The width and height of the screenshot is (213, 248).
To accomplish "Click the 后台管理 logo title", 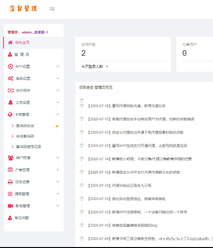I will (x=23, y=9).
